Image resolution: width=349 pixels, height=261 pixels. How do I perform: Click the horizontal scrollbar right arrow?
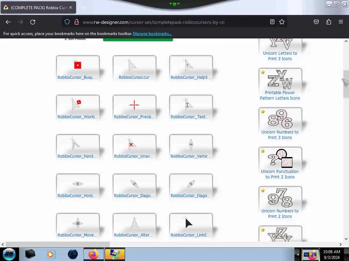coord(340,244)
